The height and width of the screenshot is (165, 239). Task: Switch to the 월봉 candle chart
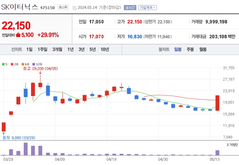pos(203,49)
